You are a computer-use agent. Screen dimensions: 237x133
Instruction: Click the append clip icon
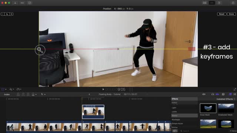tap(28, 95)
